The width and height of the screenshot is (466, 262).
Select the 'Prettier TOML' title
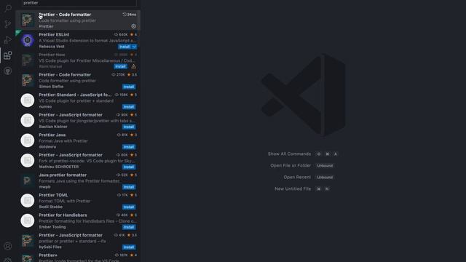click(53, 195)
